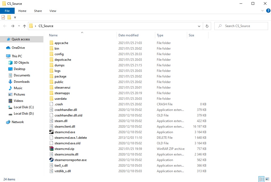Image resolution: width=271 pixels, height=182 pixels.
Task: Click the appcache folder icon
Action: [51, 43]
